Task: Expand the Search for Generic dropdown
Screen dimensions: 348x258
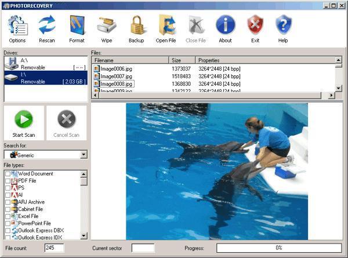Action: click(x=84, y=155)
